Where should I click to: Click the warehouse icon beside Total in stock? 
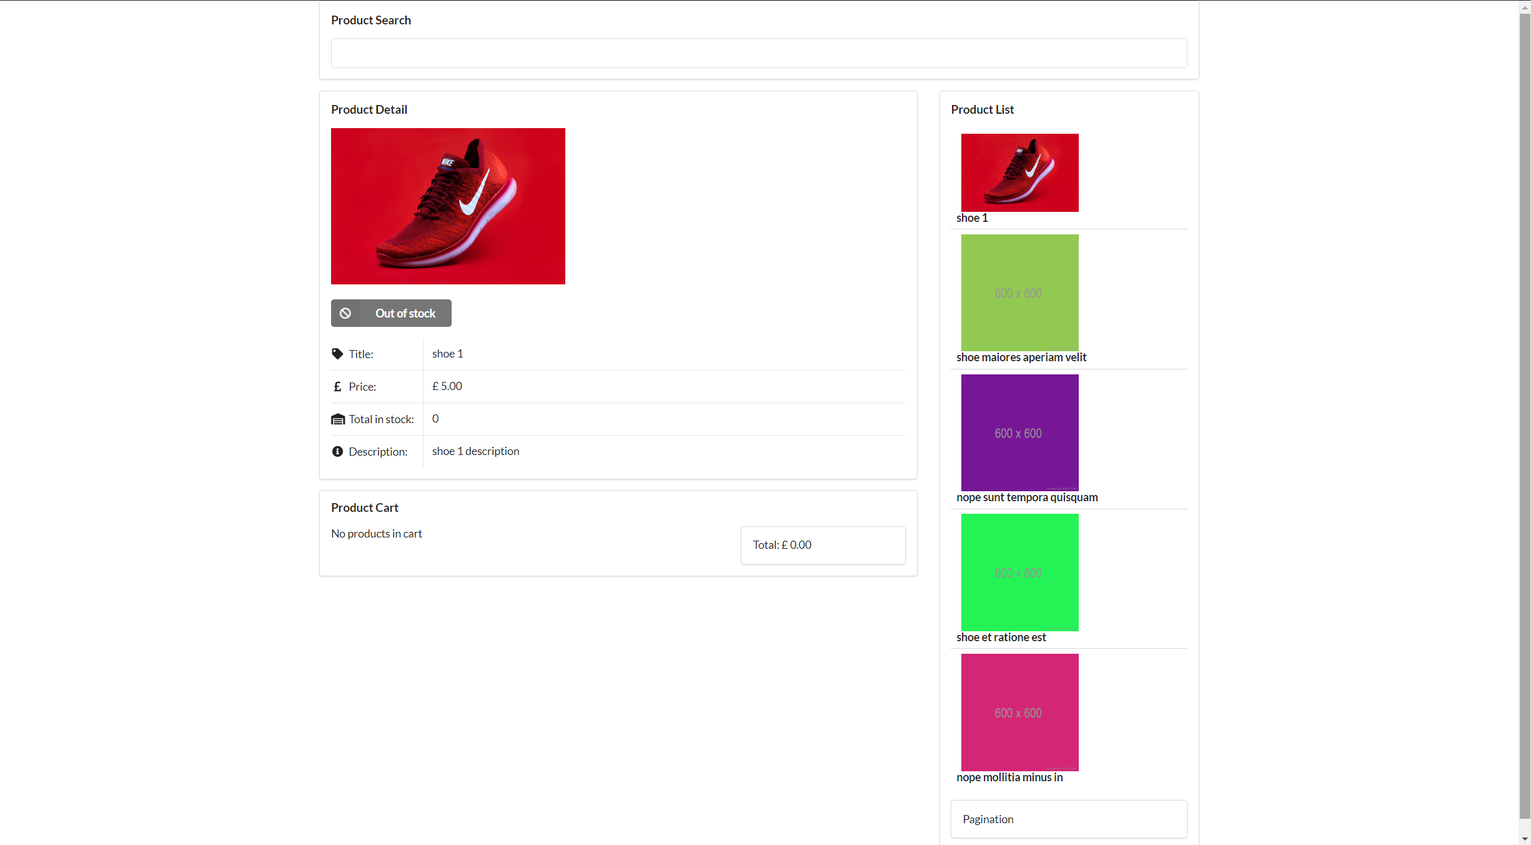[x=338, y=419]
